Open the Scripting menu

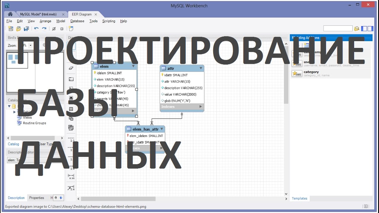point(109,21)
